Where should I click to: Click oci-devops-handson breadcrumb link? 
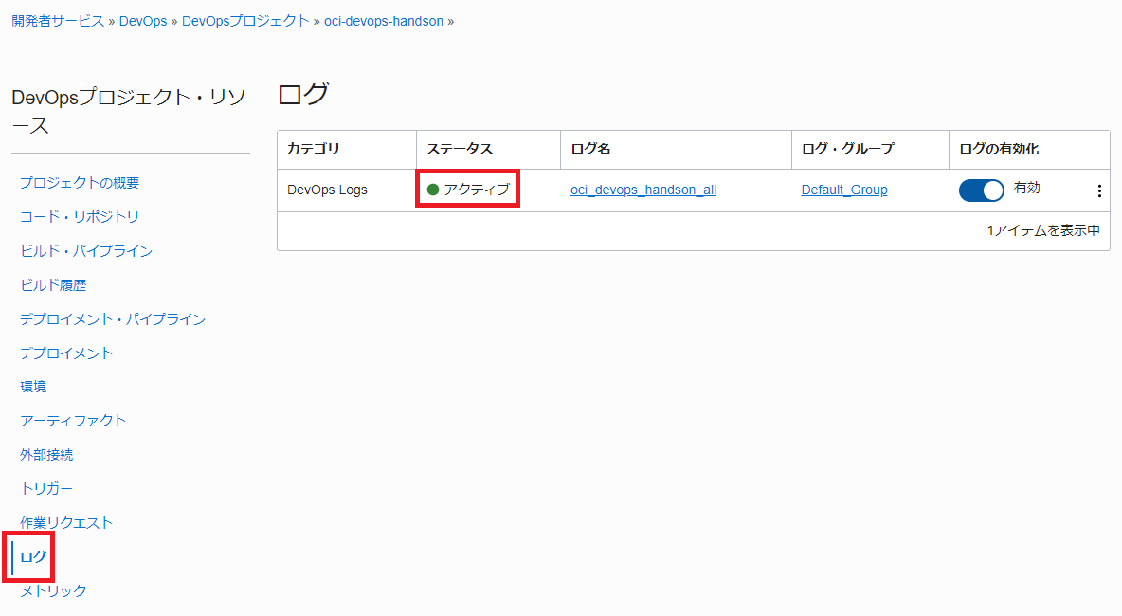pyautogui.click(x=384, y=21)
